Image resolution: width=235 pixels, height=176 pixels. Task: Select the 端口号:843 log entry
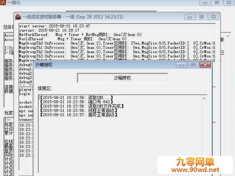(x=76, y=102)
